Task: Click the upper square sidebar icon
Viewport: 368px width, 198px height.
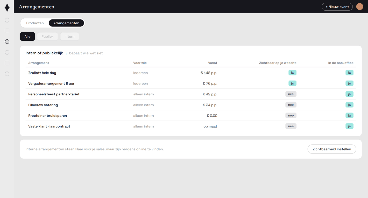Action: click(7, 31)
